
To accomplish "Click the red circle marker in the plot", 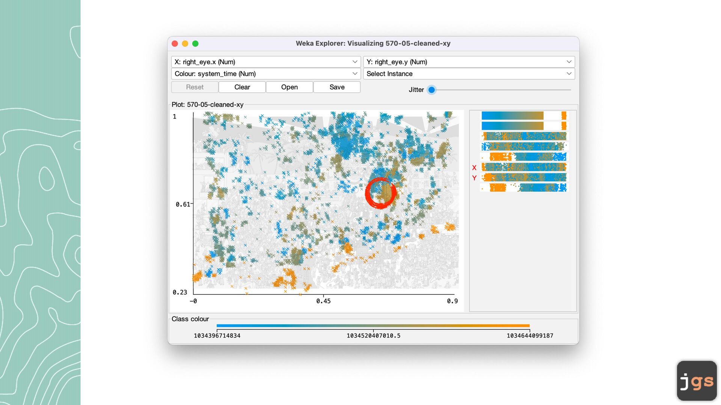I will [380, 193].
